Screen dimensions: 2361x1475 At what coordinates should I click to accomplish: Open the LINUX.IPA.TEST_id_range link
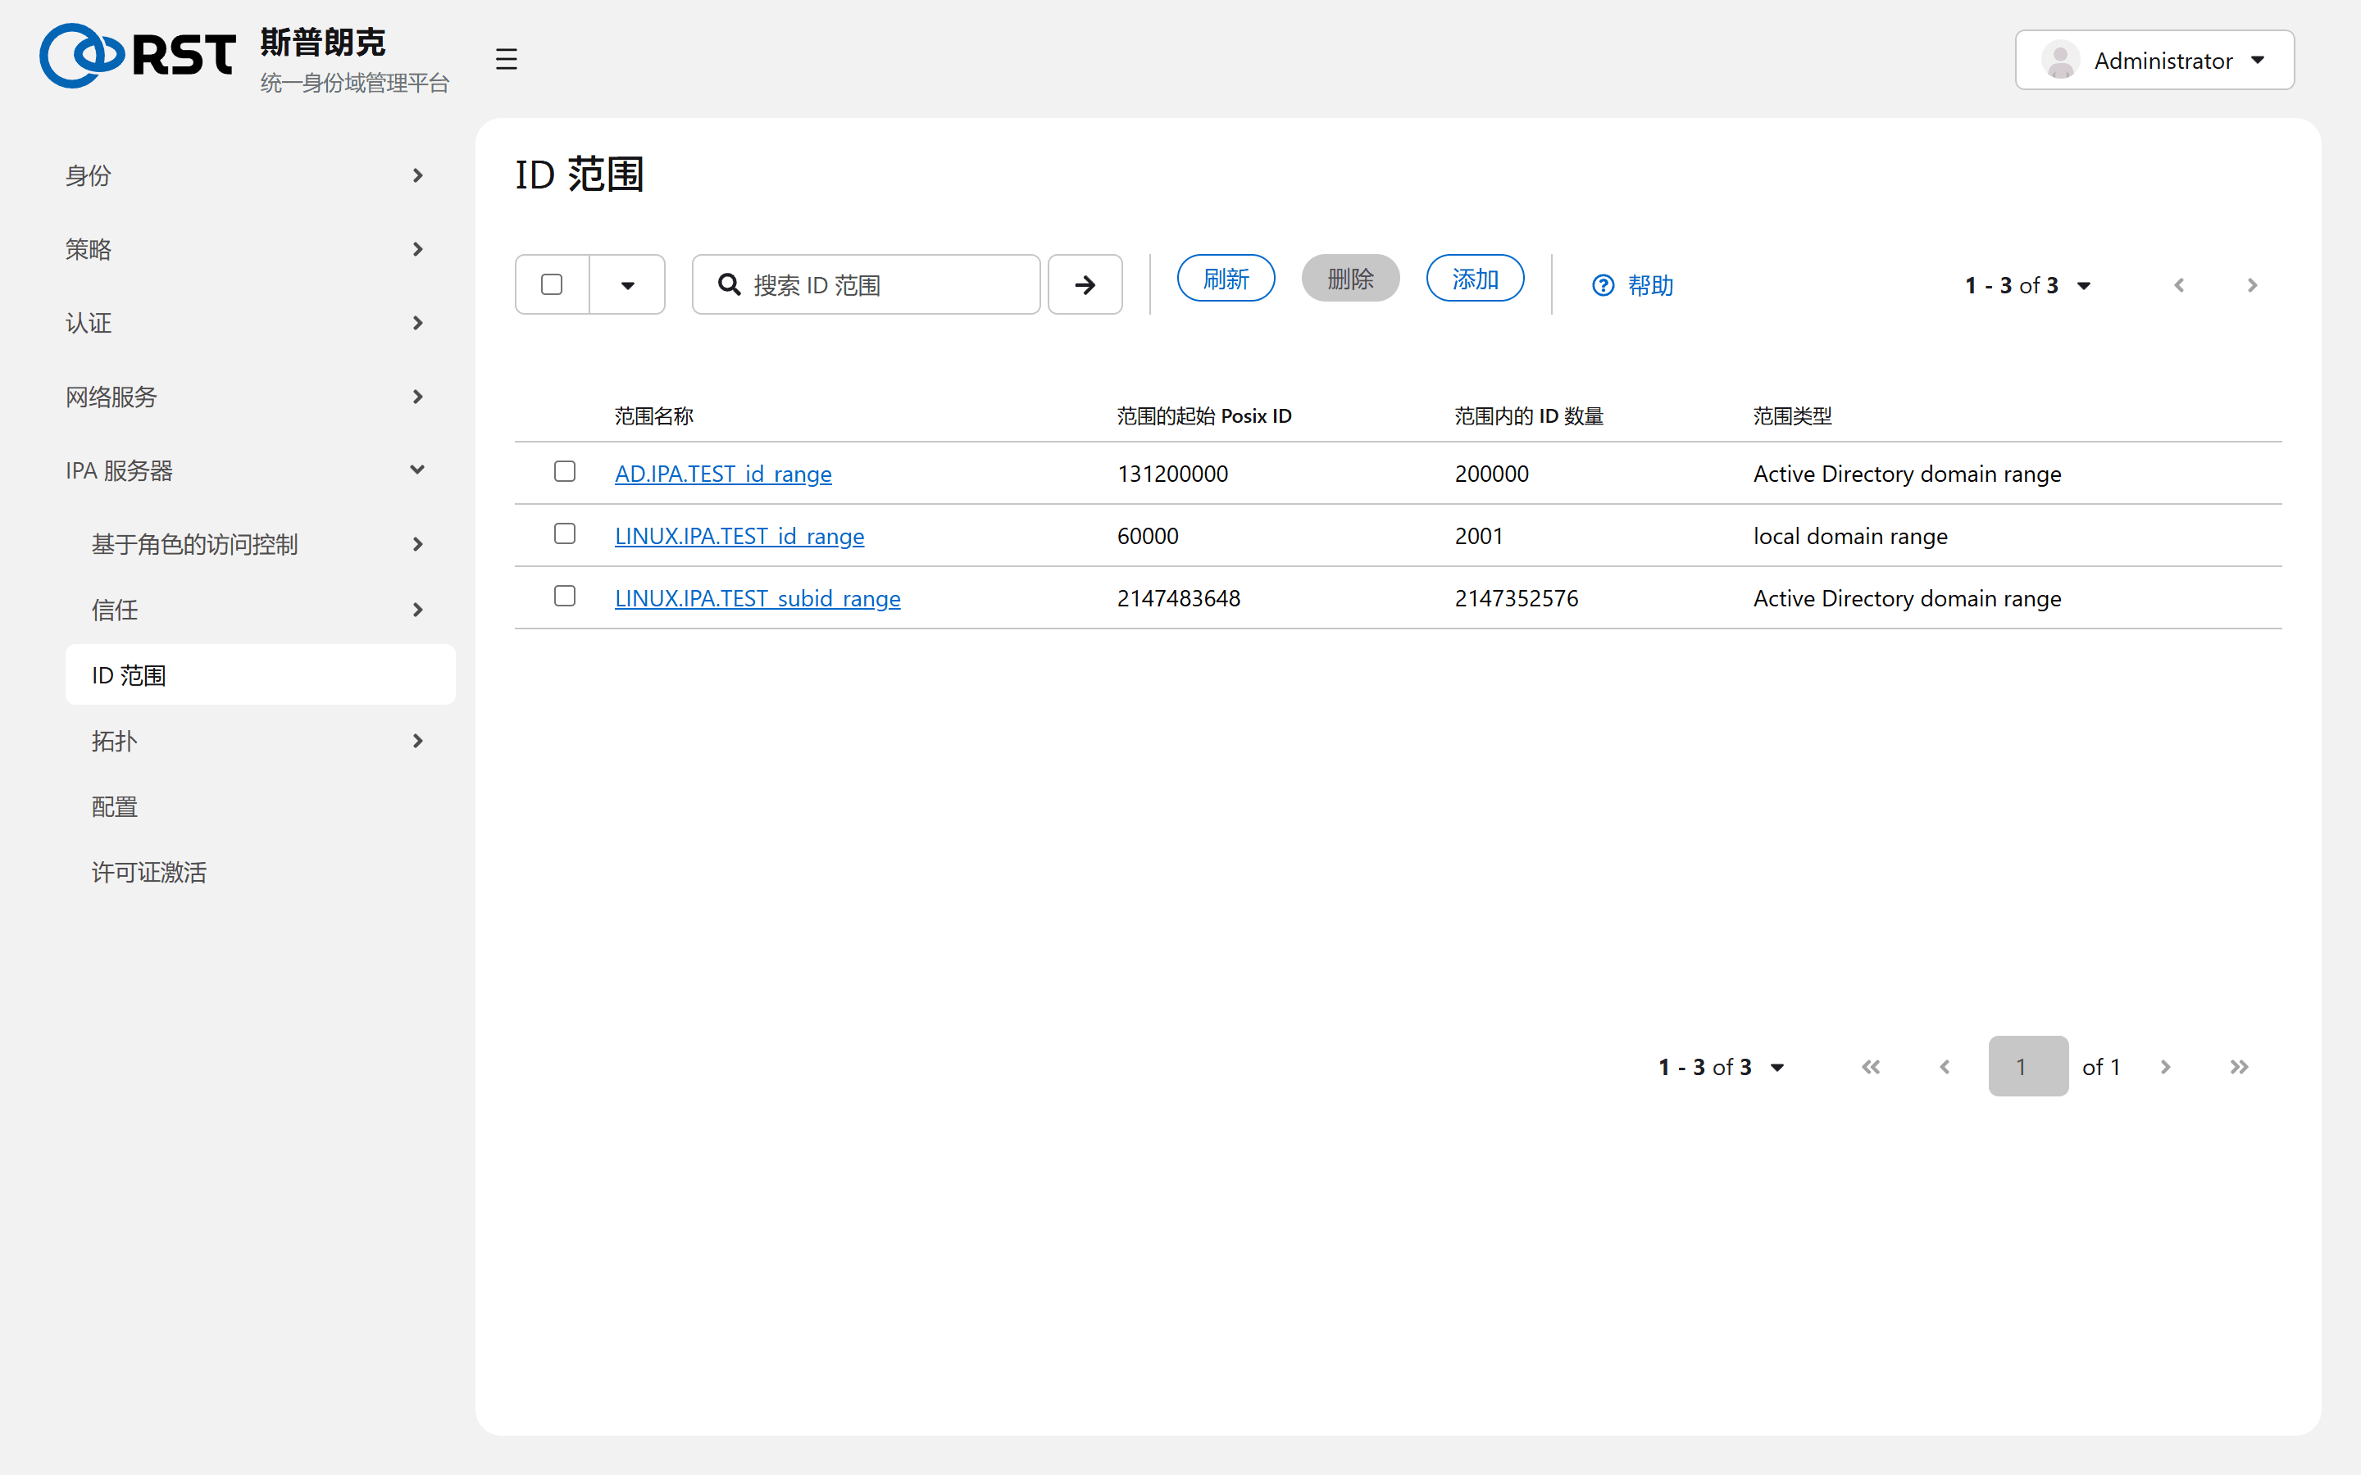click(739, 537)
